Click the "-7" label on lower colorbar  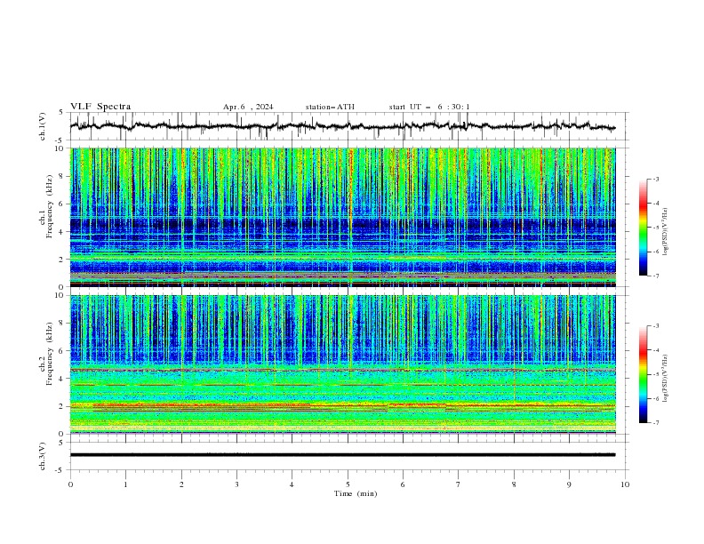(655, 422)
